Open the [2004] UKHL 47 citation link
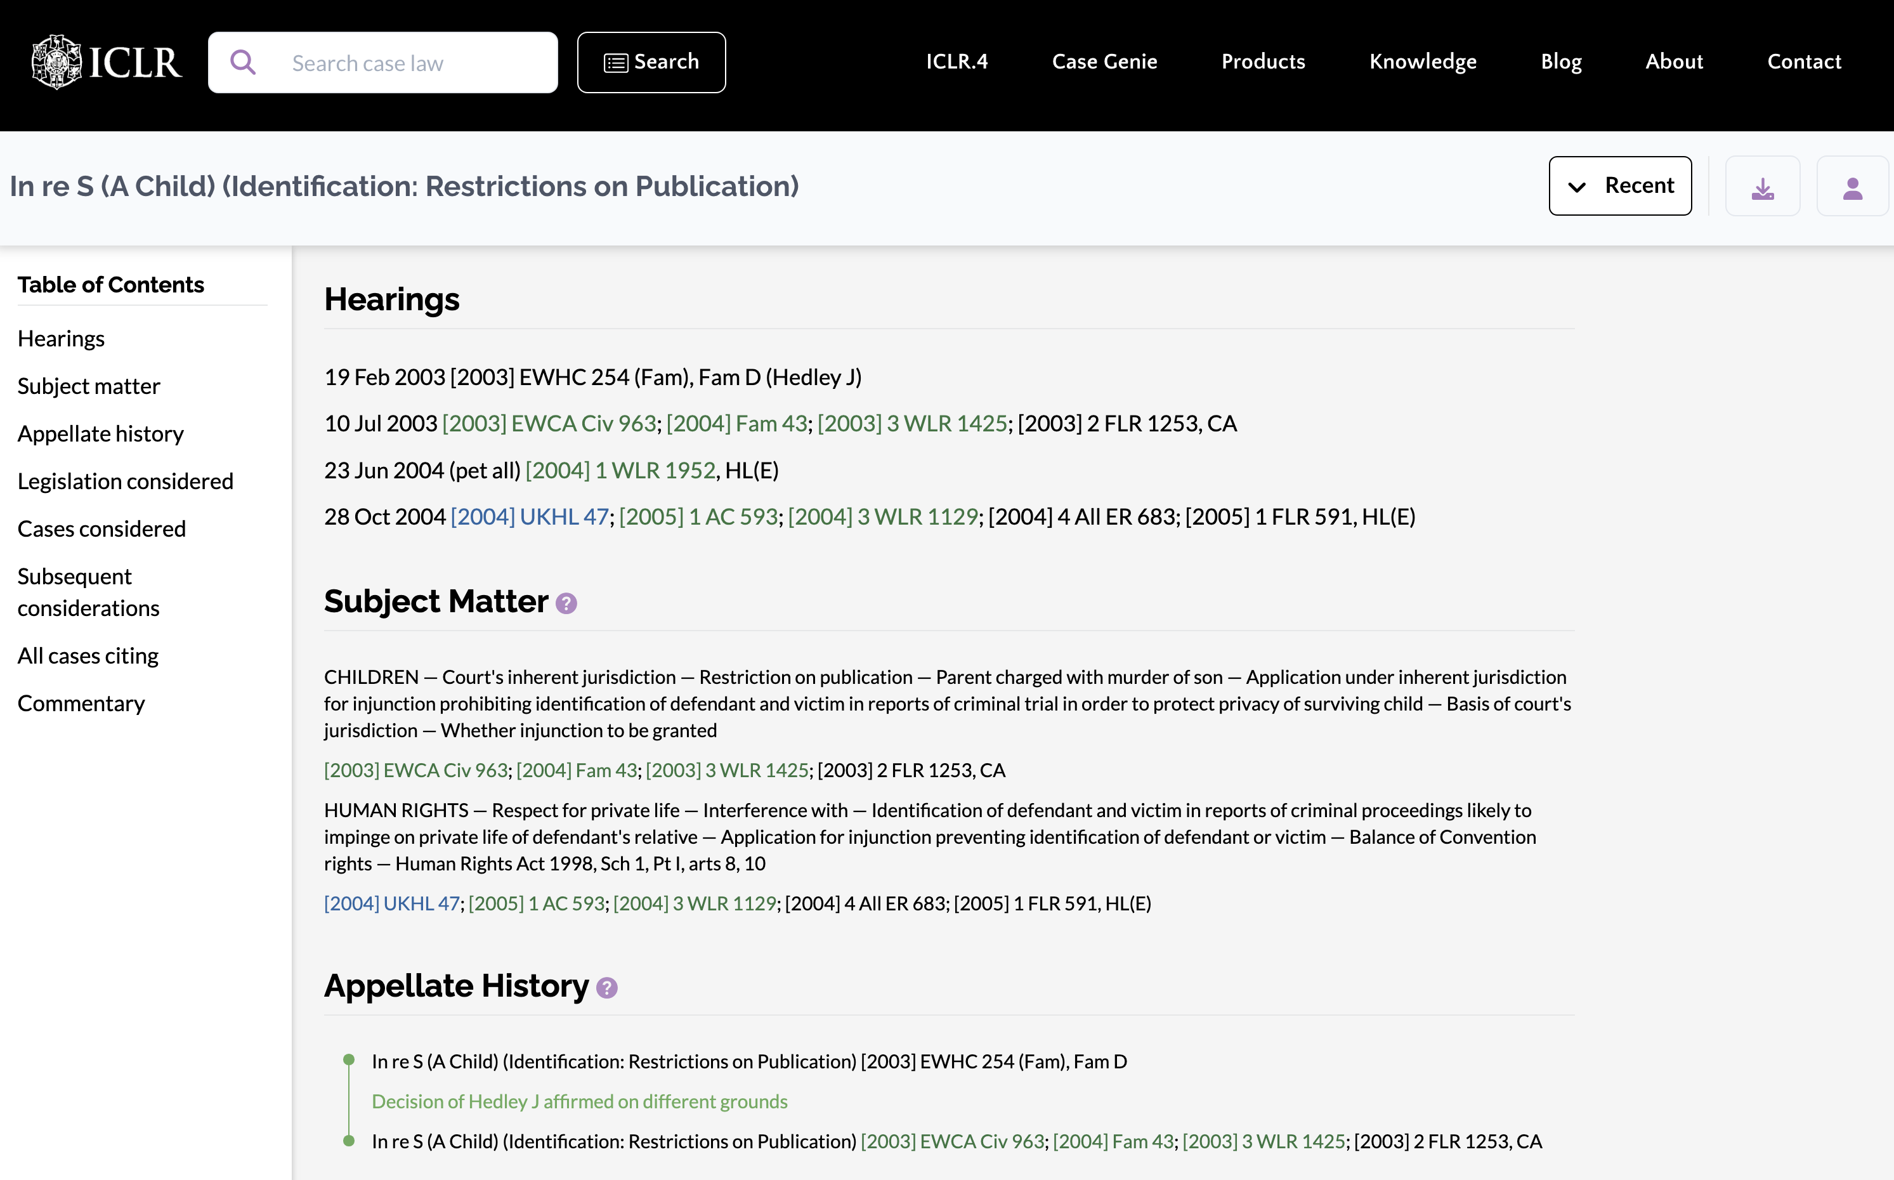Screen dimensions: 1894x1180 click(529, 516)
